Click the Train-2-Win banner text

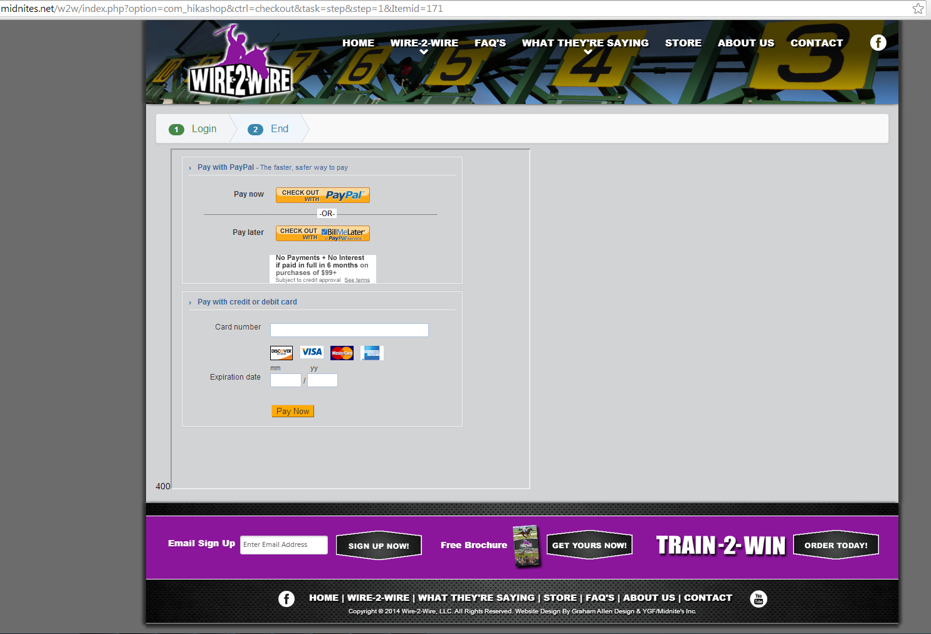point(721,545)
